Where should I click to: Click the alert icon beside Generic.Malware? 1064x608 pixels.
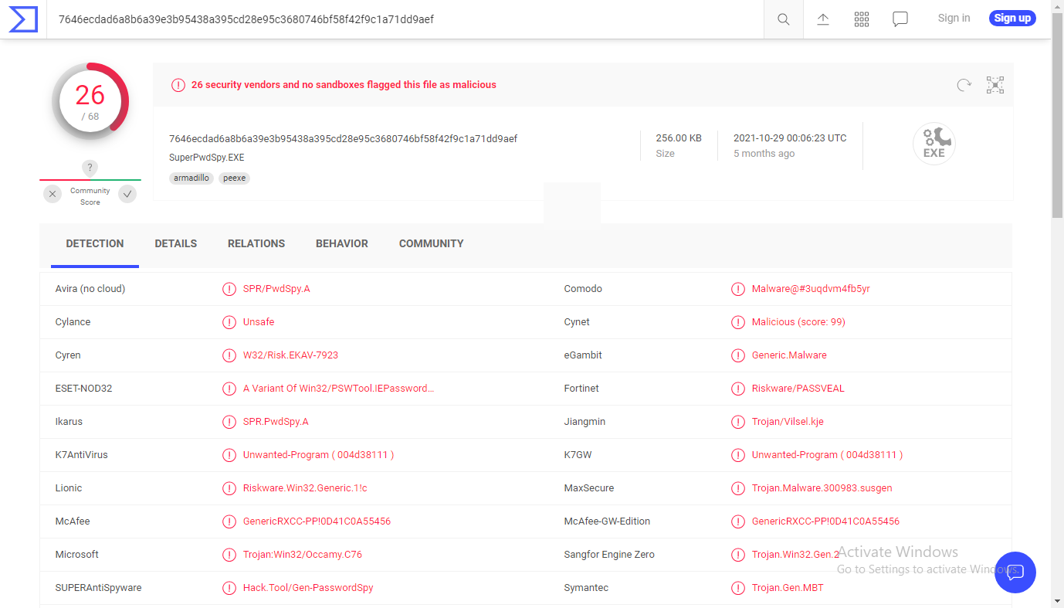[738, 355]
